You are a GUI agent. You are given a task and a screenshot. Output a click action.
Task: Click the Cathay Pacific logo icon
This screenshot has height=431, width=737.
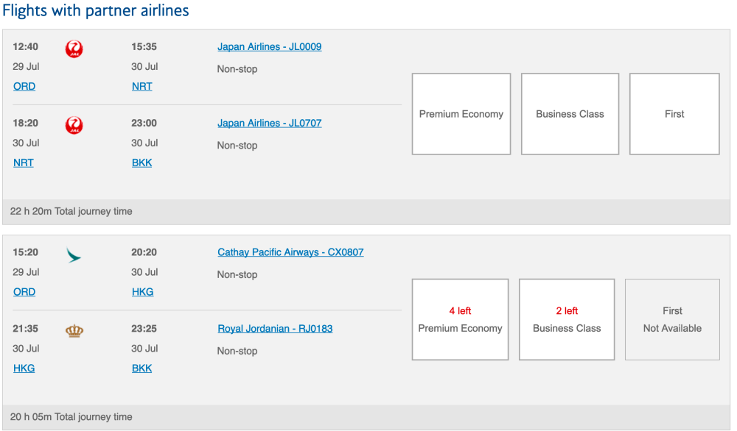coord(74,255)
